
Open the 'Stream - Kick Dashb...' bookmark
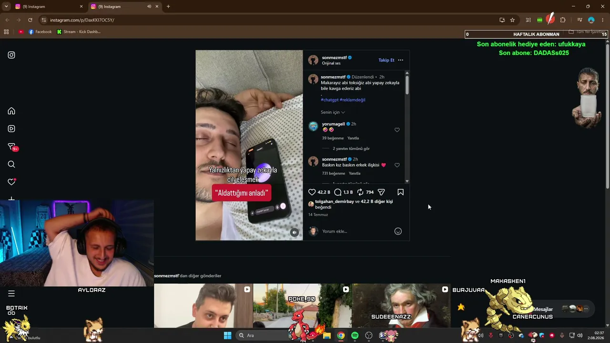tap(79, 32)
